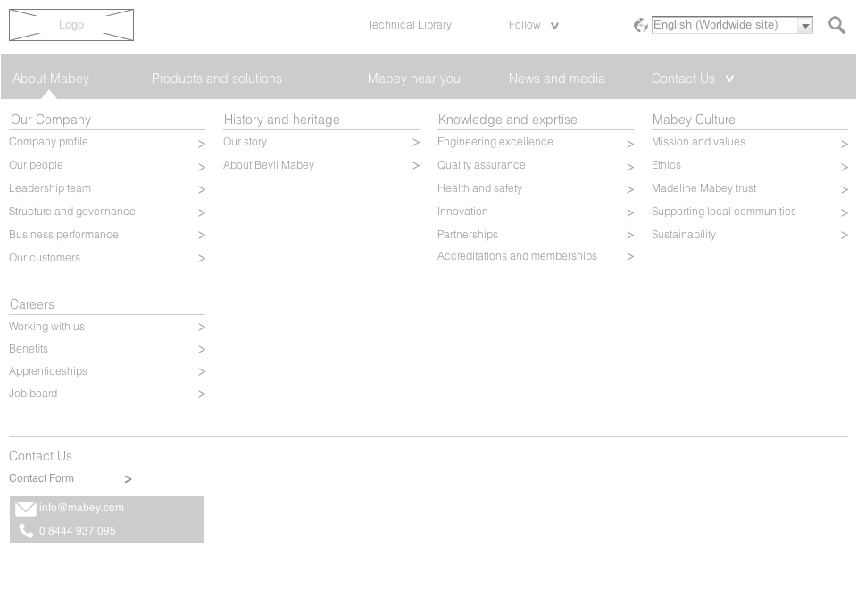Open the Contact Us navigation item
Viewport: 857px width, 589px height.
click(683, 79)
